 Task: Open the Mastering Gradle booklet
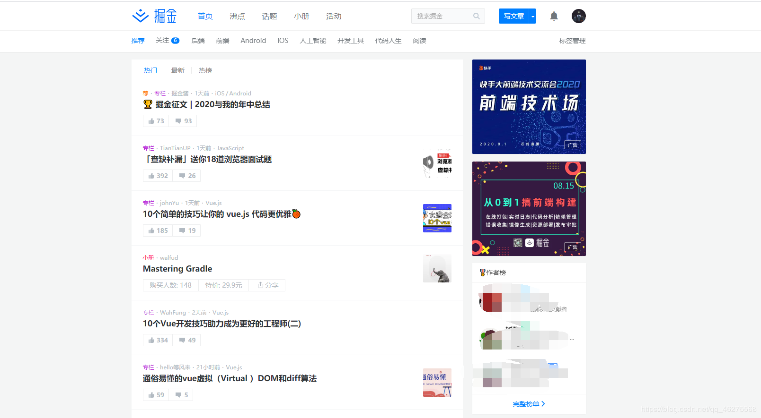[177, 269]
